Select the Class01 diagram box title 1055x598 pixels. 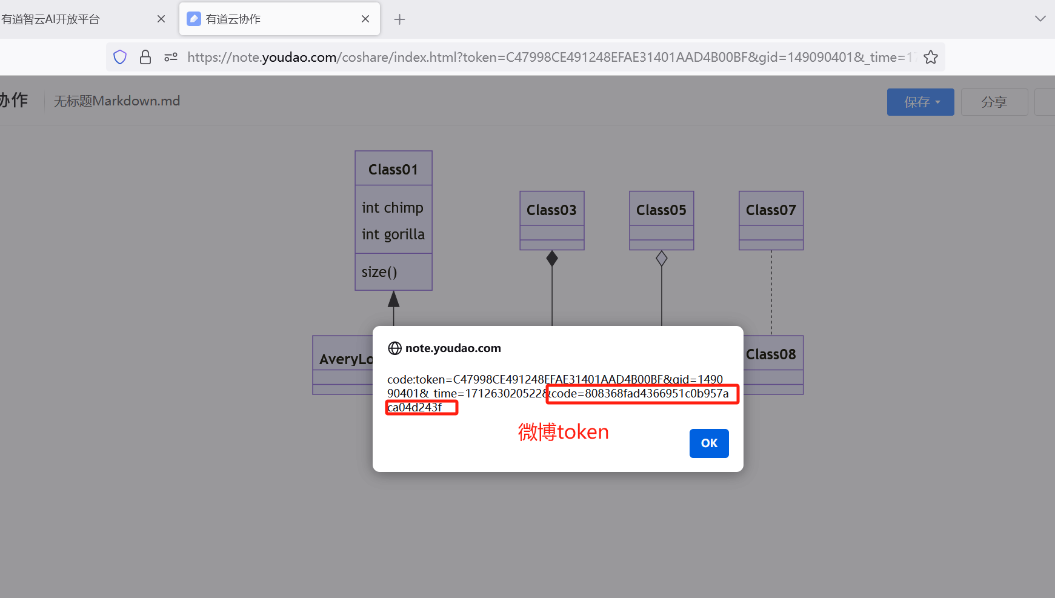(x=393, y=169)
